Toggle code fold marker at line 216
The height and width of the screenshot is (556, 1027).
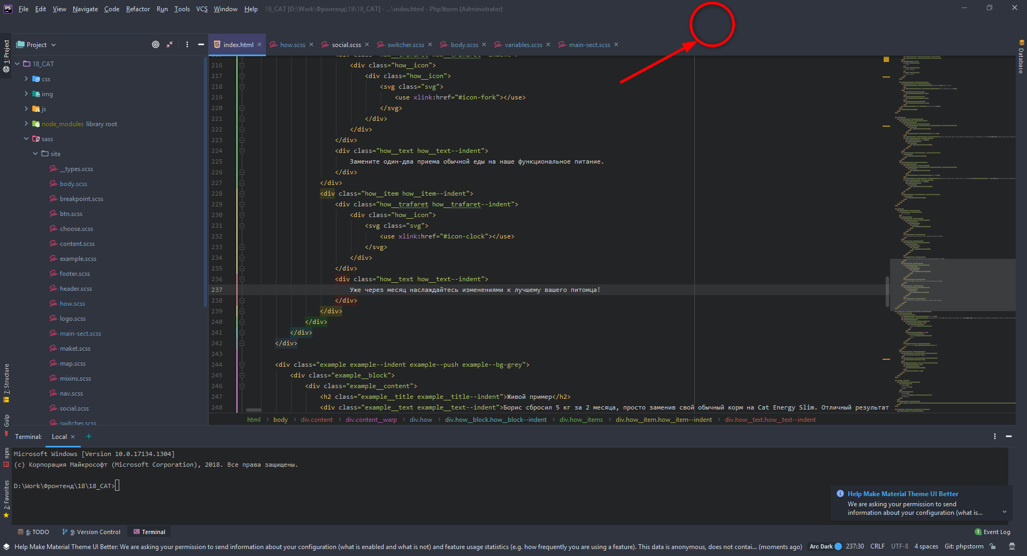(x=242, y=65)
